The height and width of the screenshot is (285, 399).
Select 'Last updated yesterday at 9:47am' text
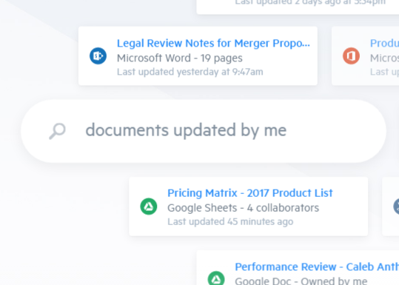(190, 72)
